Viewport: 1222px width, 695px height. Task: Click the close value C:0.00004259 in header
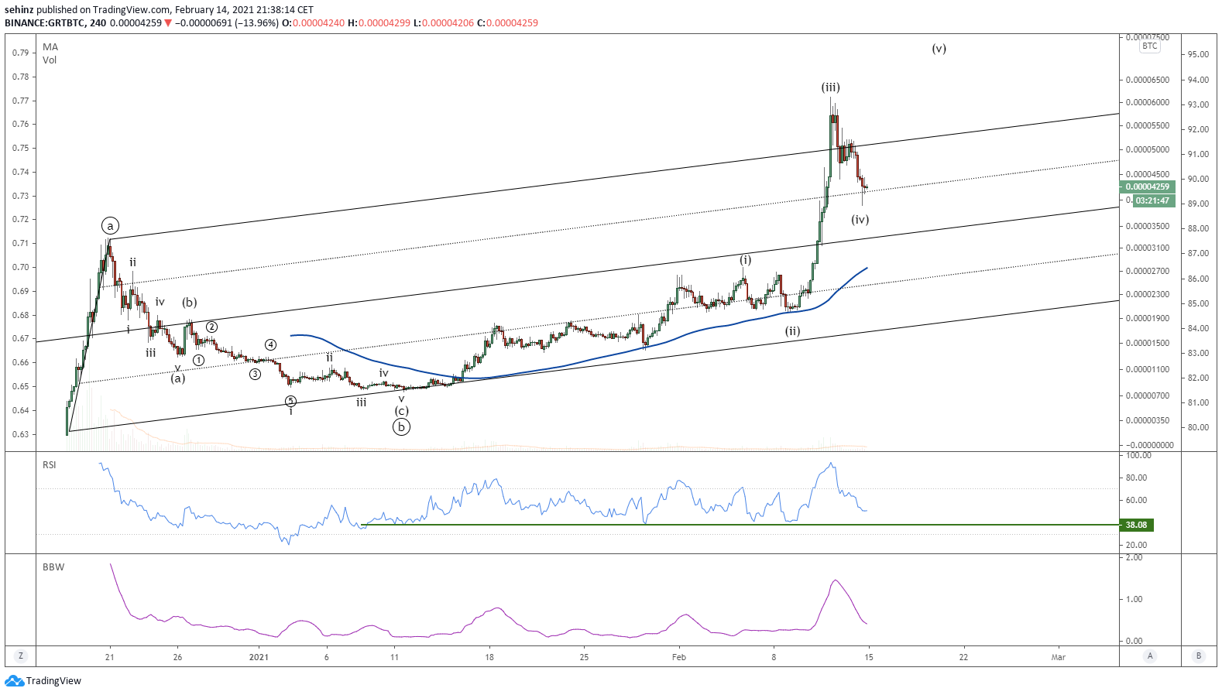(x=507, y=23)
